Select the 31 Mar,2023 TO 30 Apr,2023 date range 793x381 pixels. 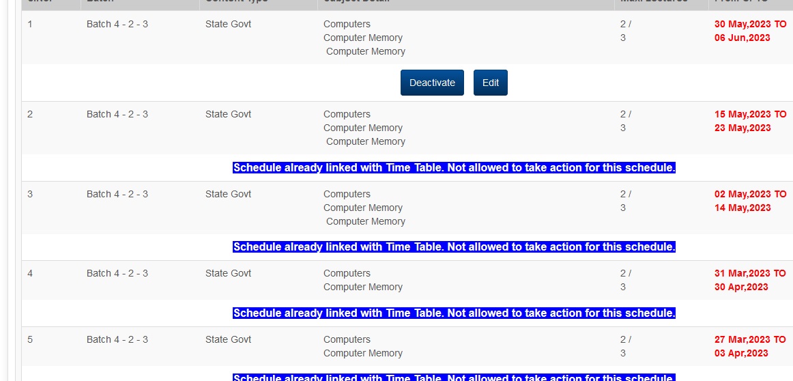pyautogui.click(x=749, y=280)
